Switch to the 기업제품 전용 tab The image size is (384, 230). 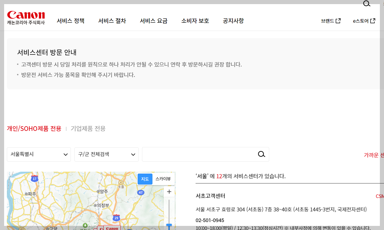88,128
